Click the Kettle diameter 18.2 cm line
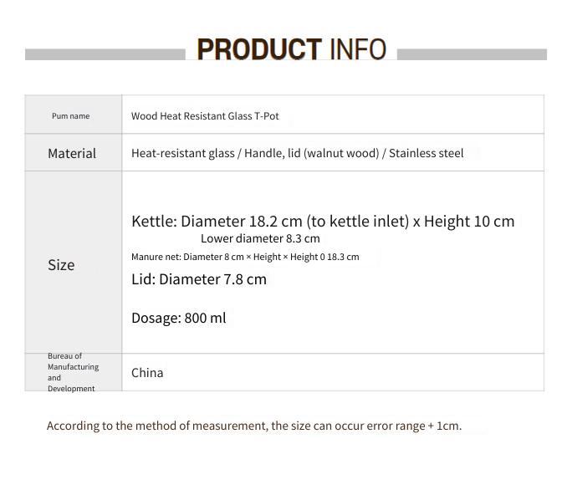This screenshot has height=495, width=562. [323, 222]
